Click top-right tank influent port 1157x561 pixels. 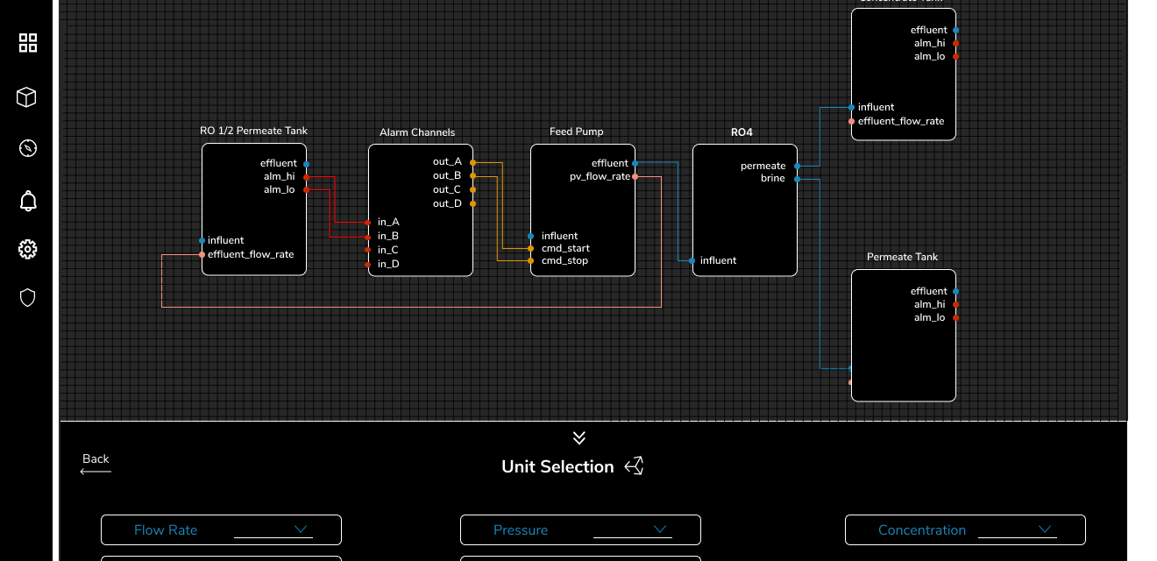[x=851, y=107]
